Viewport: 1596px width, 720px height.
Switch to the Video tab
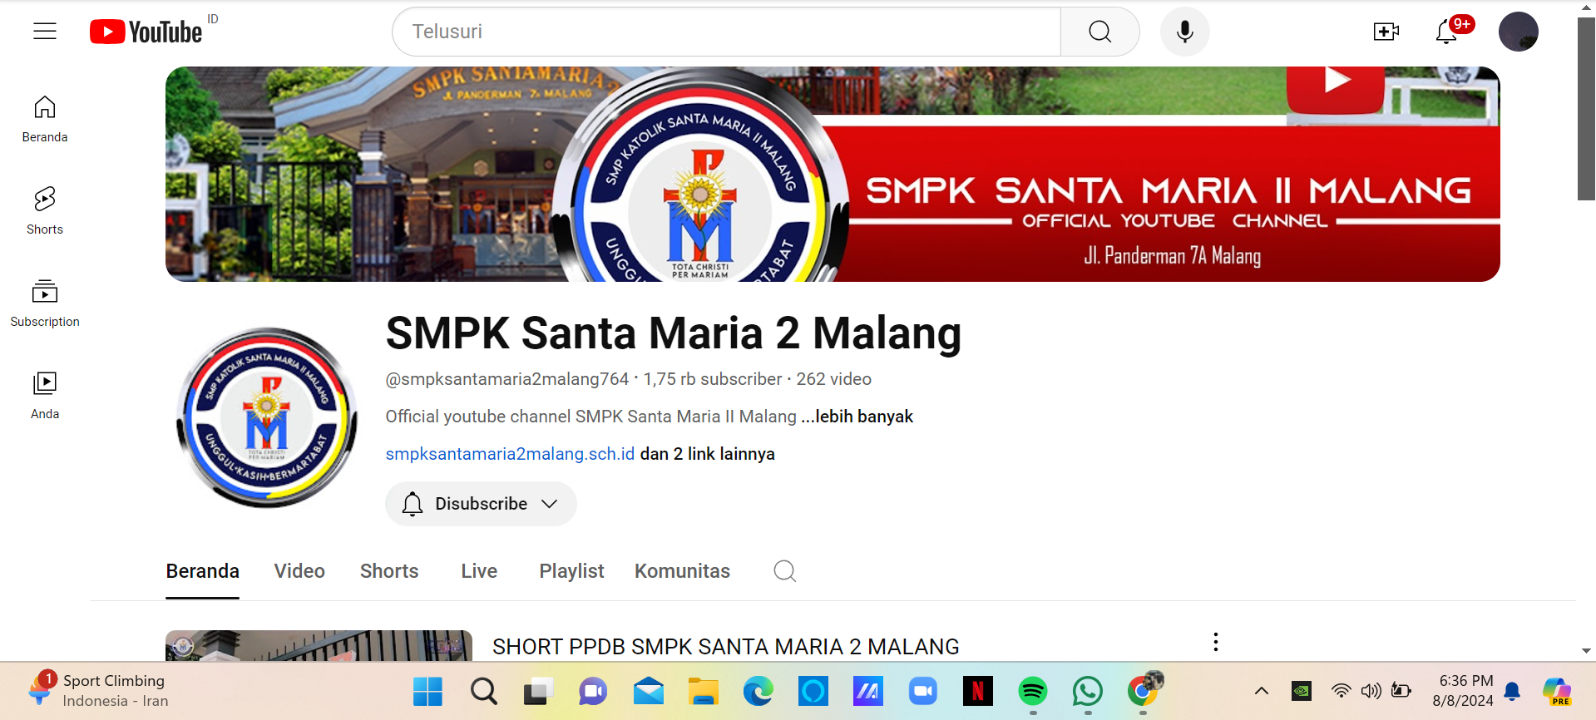(299, 571)
